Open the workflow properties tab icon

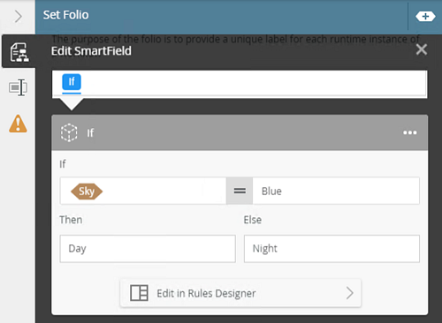pos(19,52)
